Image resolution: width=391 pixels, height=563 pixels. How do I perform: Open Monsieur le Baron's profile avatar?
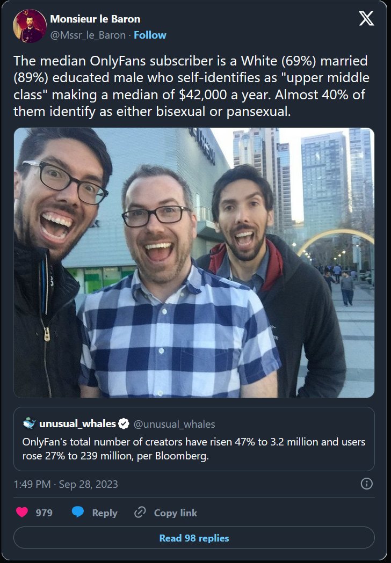point(30,26)
